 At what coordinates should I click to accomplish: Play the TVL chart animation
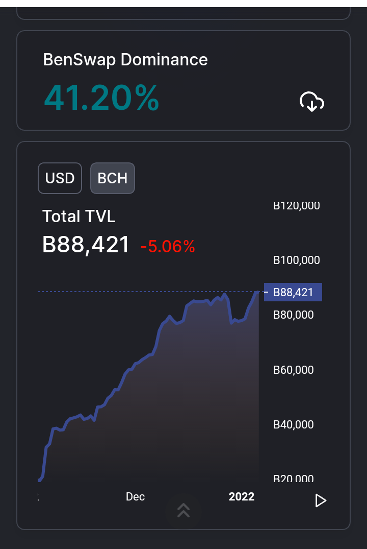pyautogui.click(x=321, y=500)
